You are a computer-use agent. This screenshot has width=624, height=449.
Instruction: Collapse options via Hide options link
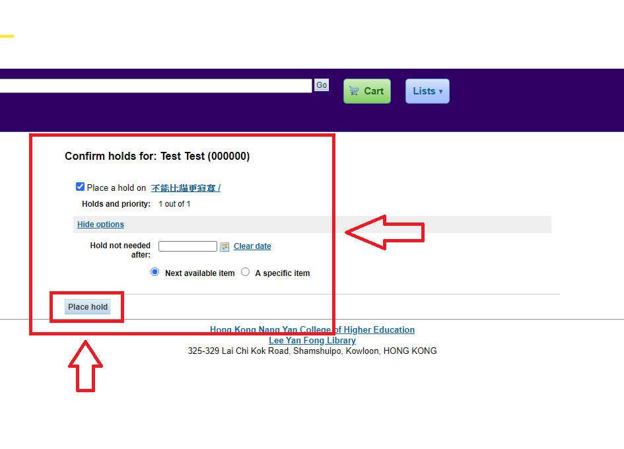(x=100, y=224)
